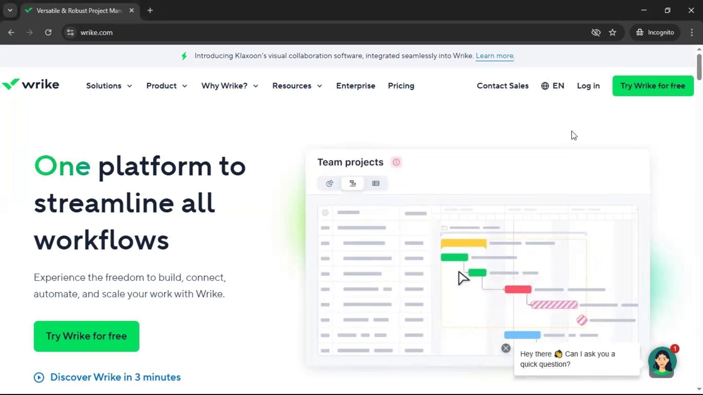Open the Why Wrike? dropdown
This screenshot has height=395, width=703.
click(x=230, y=86)
